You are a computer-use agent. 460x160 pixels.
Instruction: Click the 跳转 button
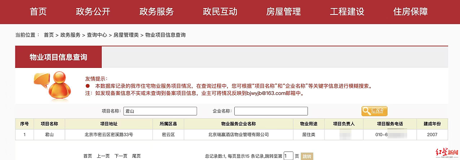tap(307, 156)
